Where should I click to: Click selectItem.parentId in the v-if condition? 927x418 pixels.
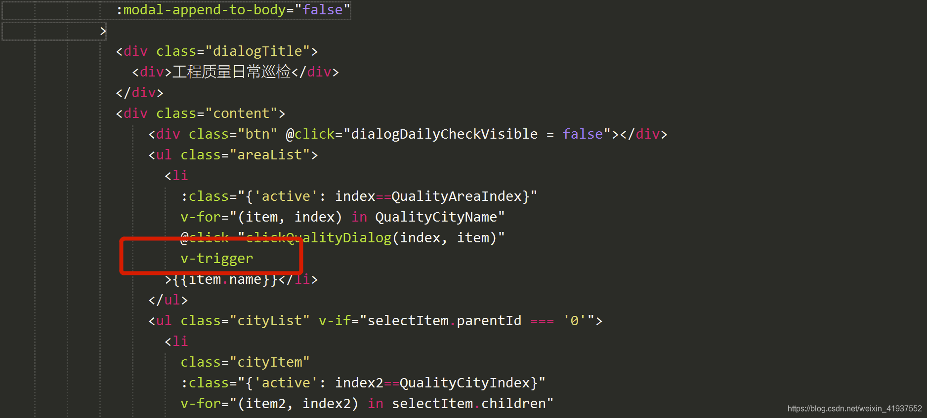(444, 321)
